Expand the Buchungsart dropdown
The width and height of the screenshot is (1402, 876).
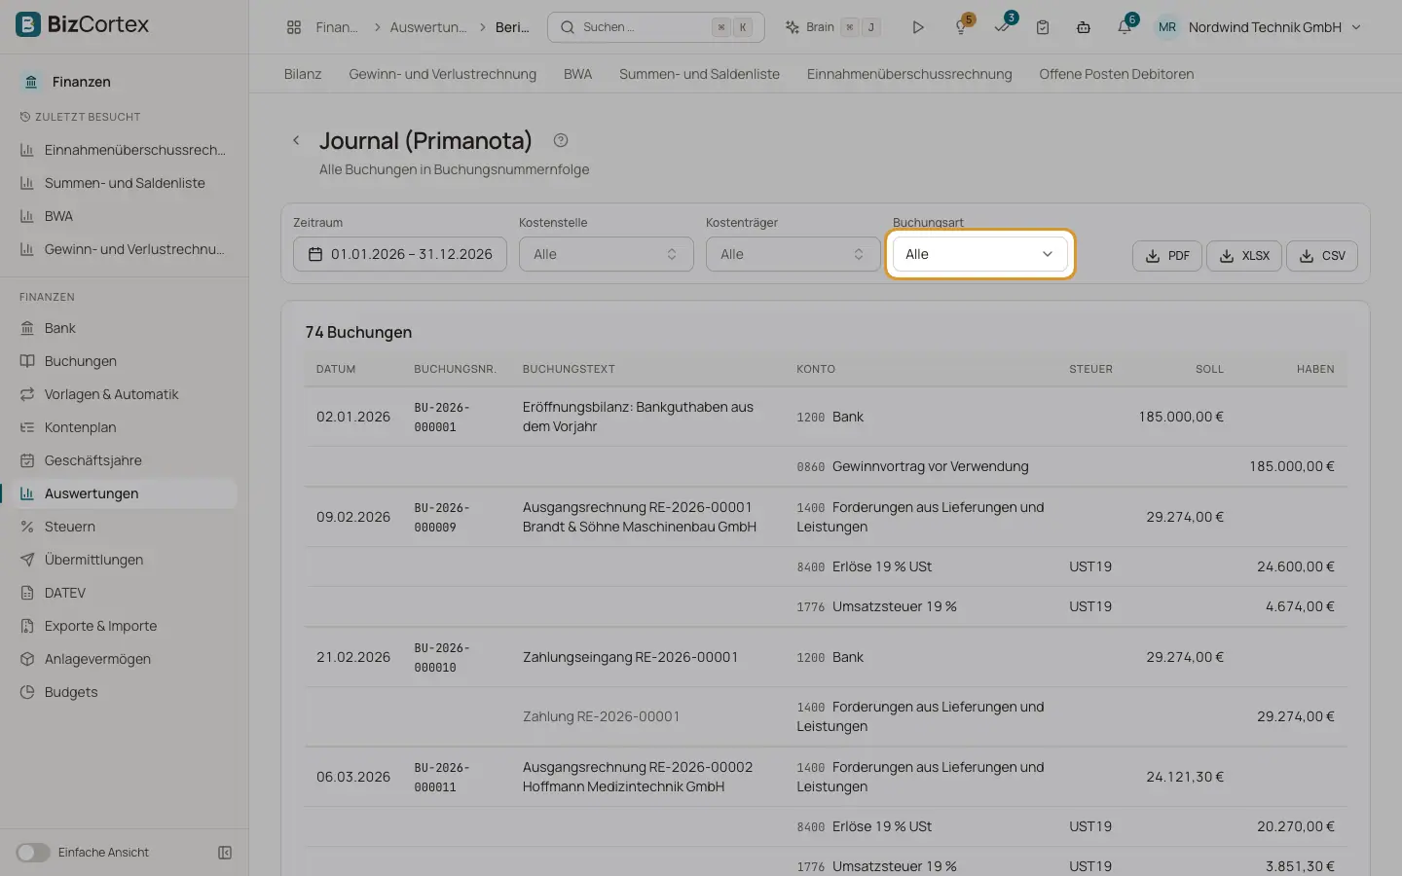979,254
